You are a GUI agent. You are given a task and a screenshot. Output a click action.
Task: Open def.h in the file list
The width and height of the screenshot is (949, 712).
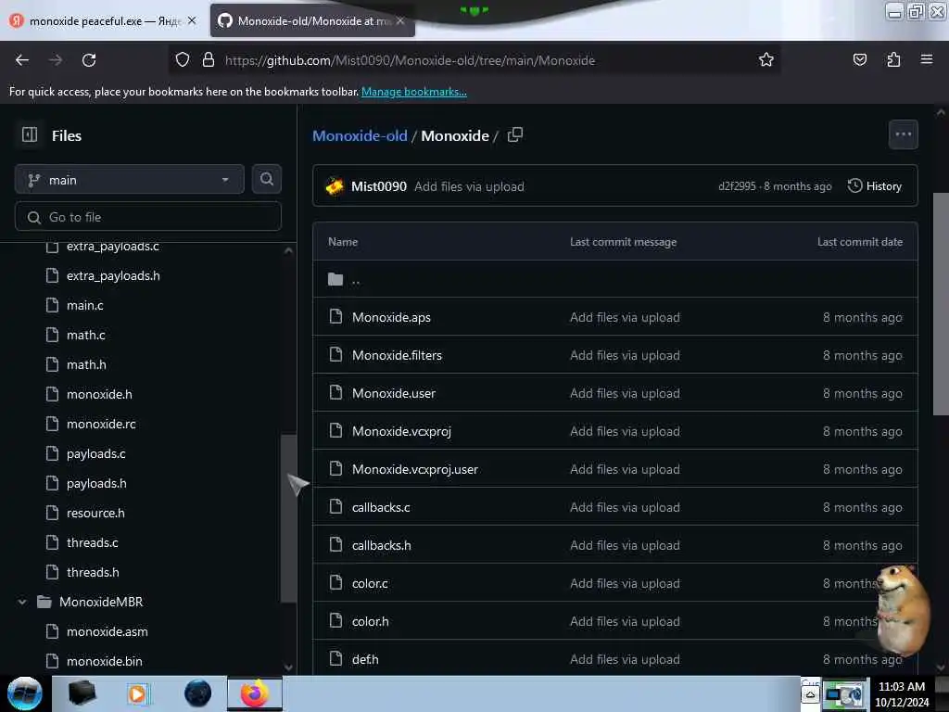point(365,660)
